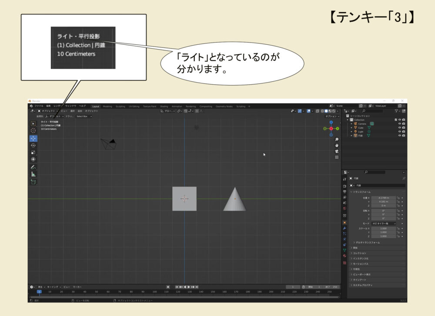The height and width of the screenshot is (316, 435).
Task: Switch to the Modeling workspace tab
Action: tap(107, 106)
